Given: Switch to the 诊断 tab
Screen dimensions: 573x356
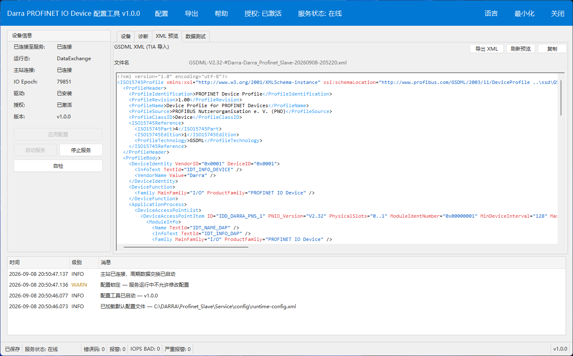Looking at the screenshot, I should click(x=143, y=37).
